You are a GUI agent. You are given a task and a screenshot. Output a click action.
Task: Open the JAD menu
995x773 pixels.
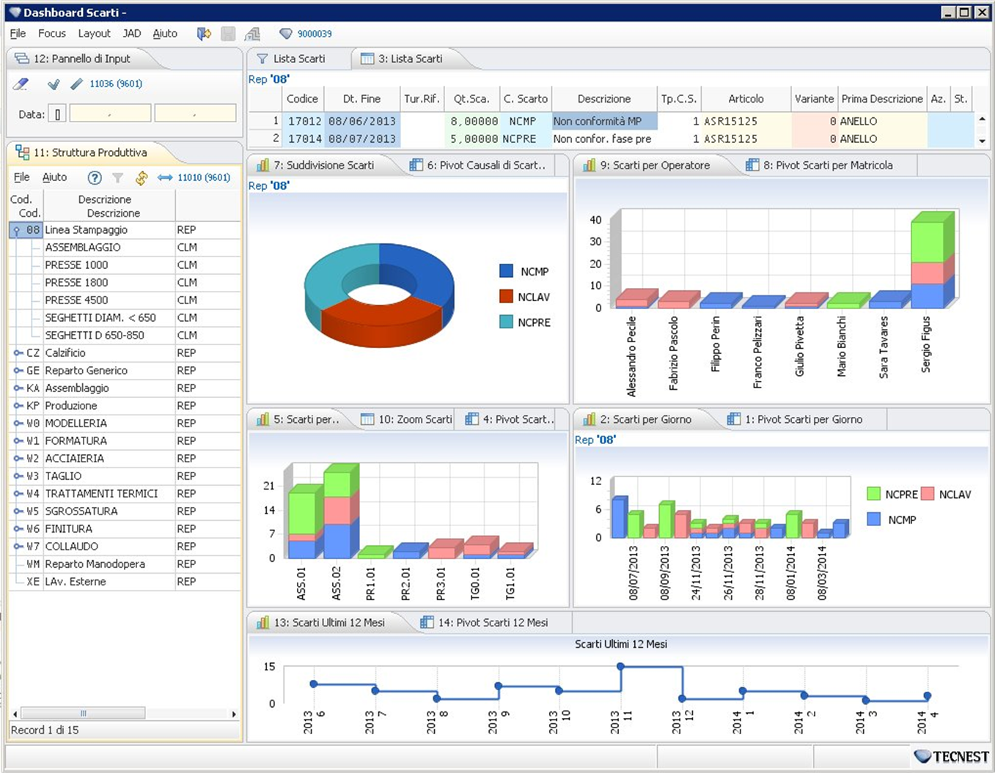[x=132, y=34]
